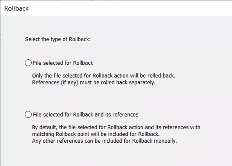Select the 'File selected for Rollback' radio button

point(28,63)
